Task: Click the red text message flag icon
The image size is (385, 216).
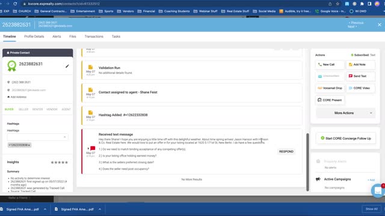Action: [93, 148]
